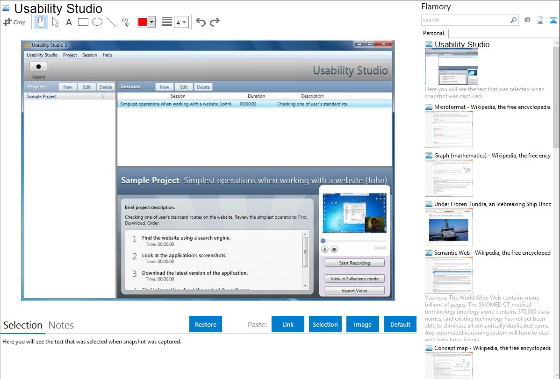Redo the last edit

pos(215,22)
